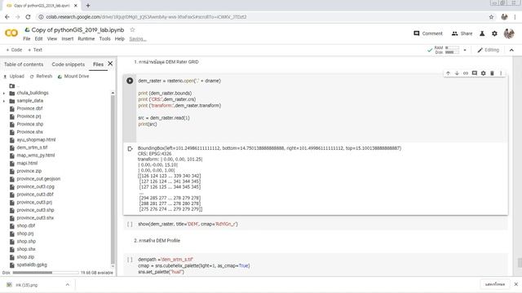This screenshot has width=522, height=293.
Task: Open cell settings gear icon
Action: (483, 73)
